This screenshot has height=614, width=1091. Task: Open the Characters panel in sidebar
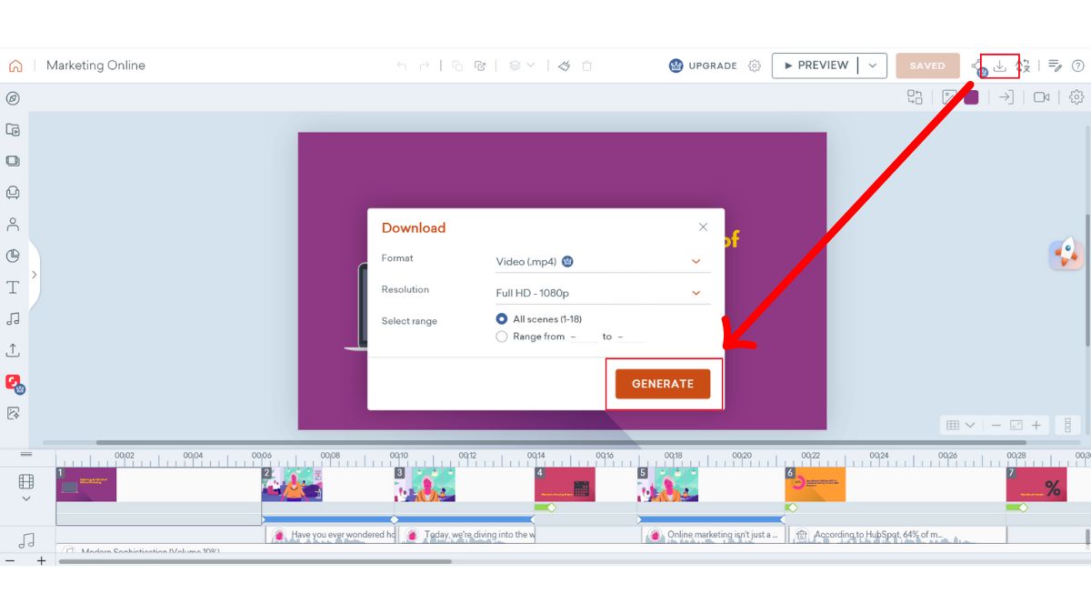13,225
